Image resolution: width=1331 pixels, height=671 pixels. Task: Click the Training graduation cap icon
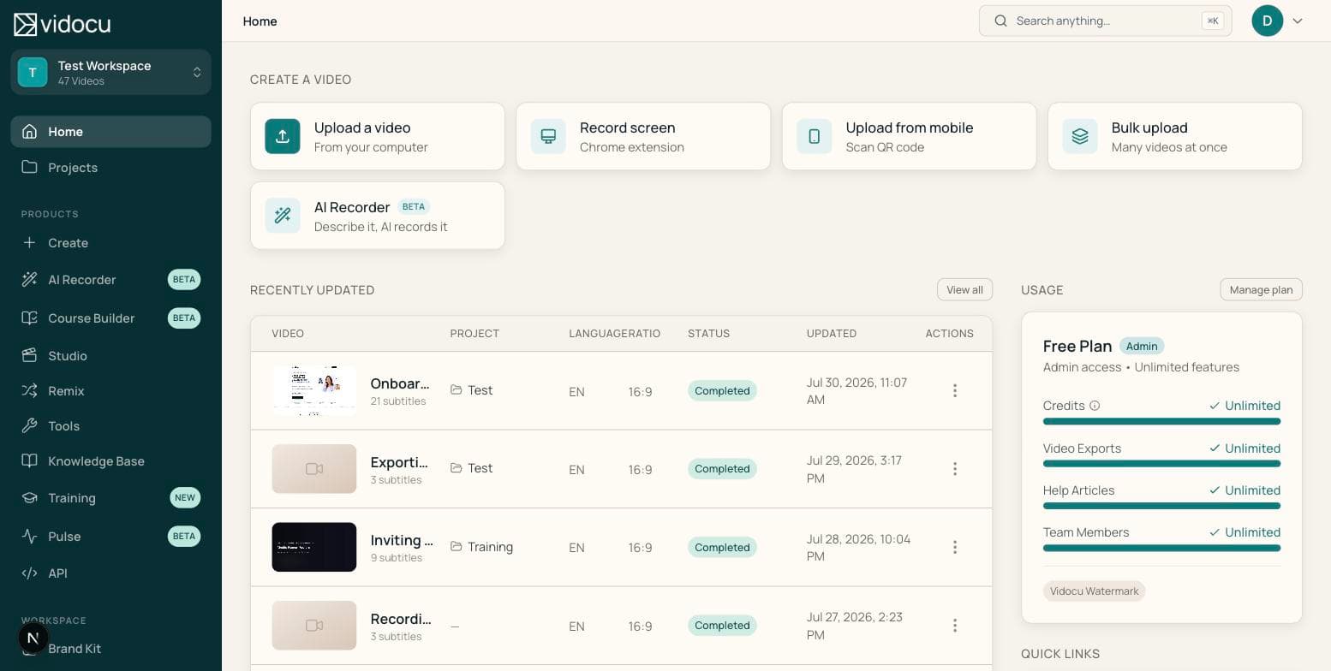(30, 498)
